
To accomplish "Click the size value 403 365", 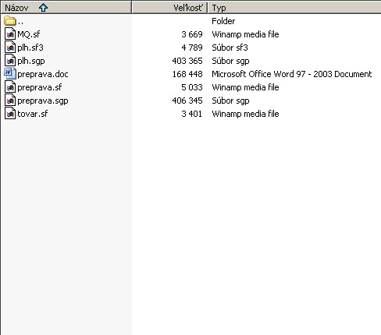I will [x=187, y=61].
